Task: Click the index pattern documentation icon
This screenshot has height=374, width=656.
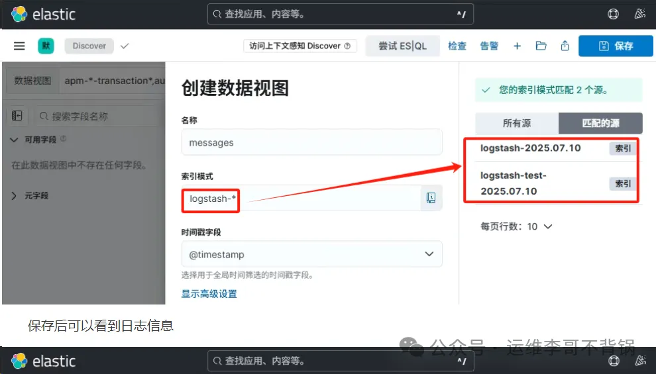Action: pyautogui.click(x=431, y=198)
